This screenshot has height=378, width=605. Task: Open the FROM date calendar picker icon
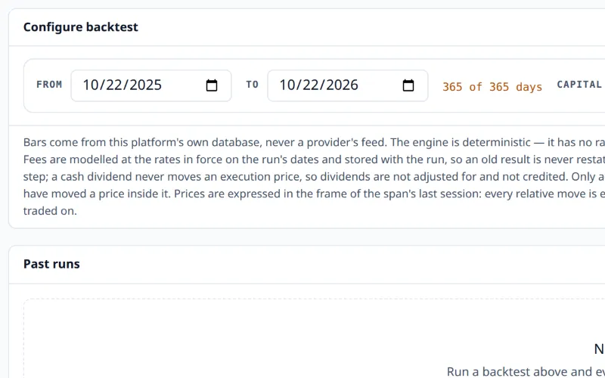coord(212,85)
